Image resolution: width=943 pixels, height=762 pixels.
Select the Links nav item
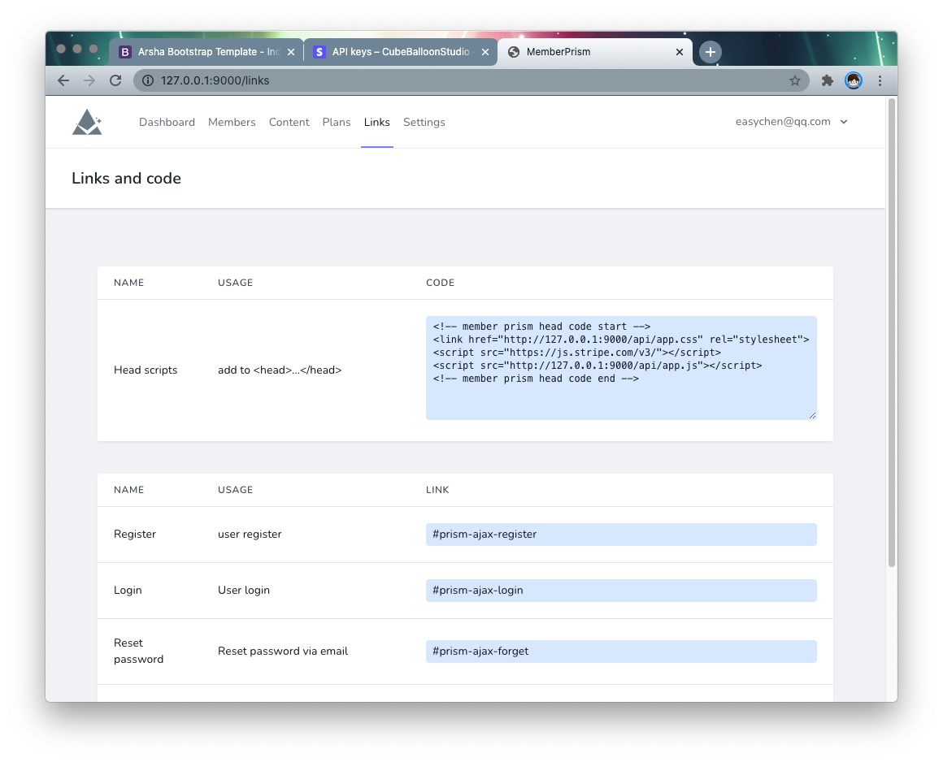click(377, 122)
